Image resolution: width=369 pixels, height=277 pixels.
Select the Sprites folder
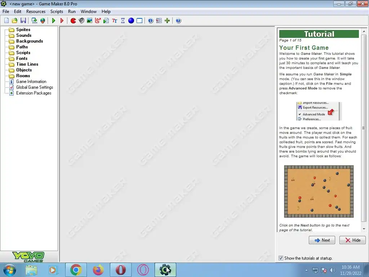pos(20,30)
